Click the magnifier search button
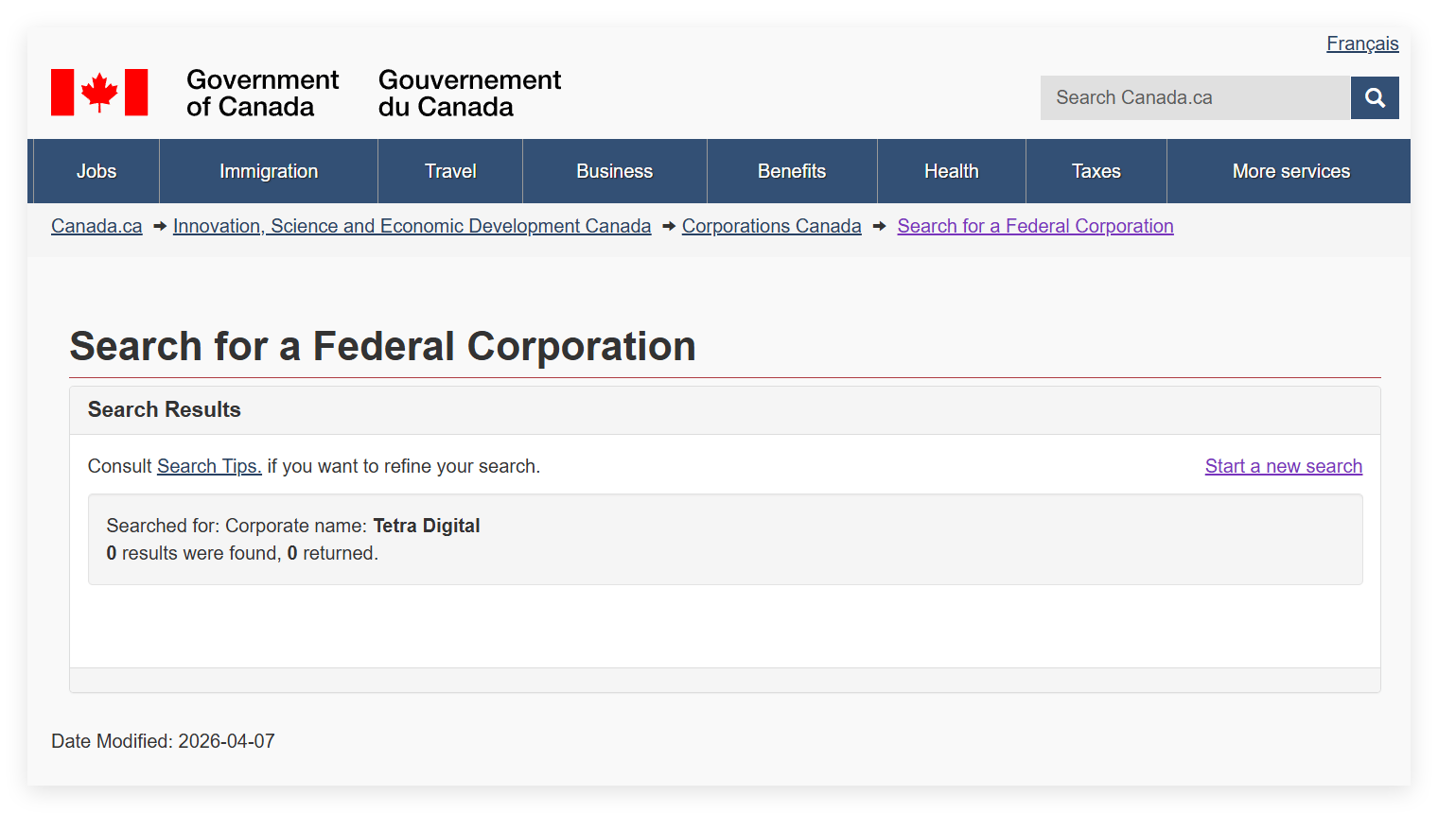1438x813 pixels. click(1375, 97)
